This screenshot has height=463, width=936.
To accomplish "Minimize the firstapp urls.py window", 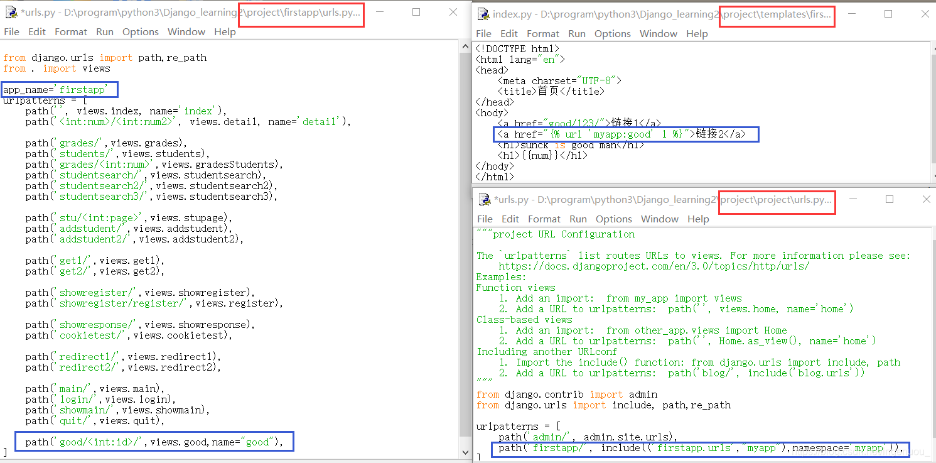I will click(380, 13).
